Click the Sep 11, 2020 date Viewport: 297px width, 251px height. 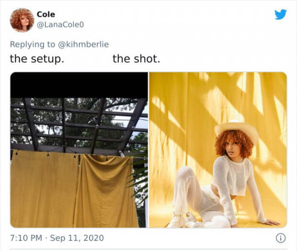tap(77, 238)
